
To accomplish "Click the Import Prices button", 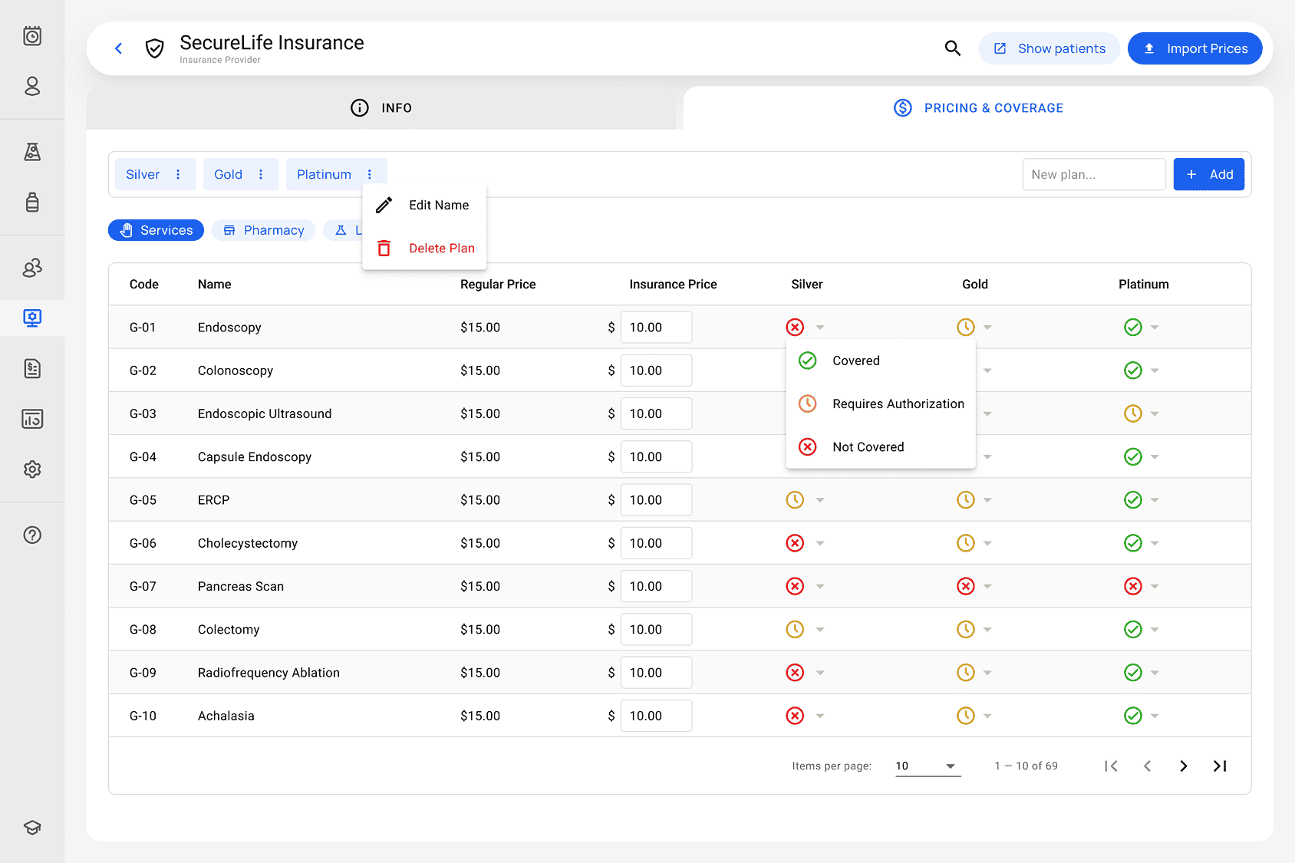I will point(1194,48).
